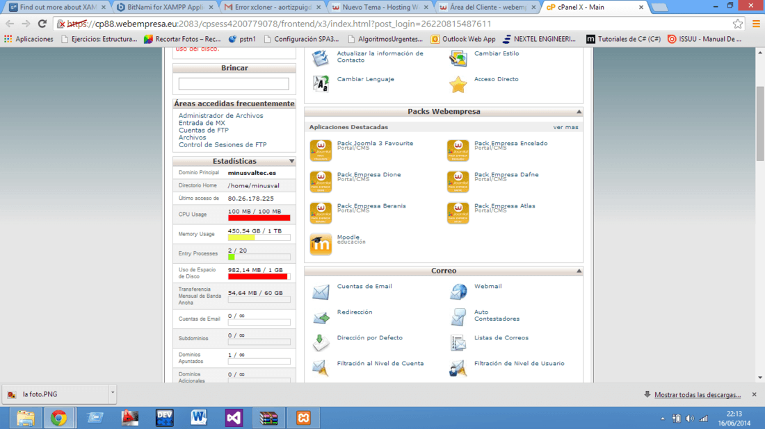
Task: Open the Pack Empresa Dafne icon
Action: pos(458,182)
